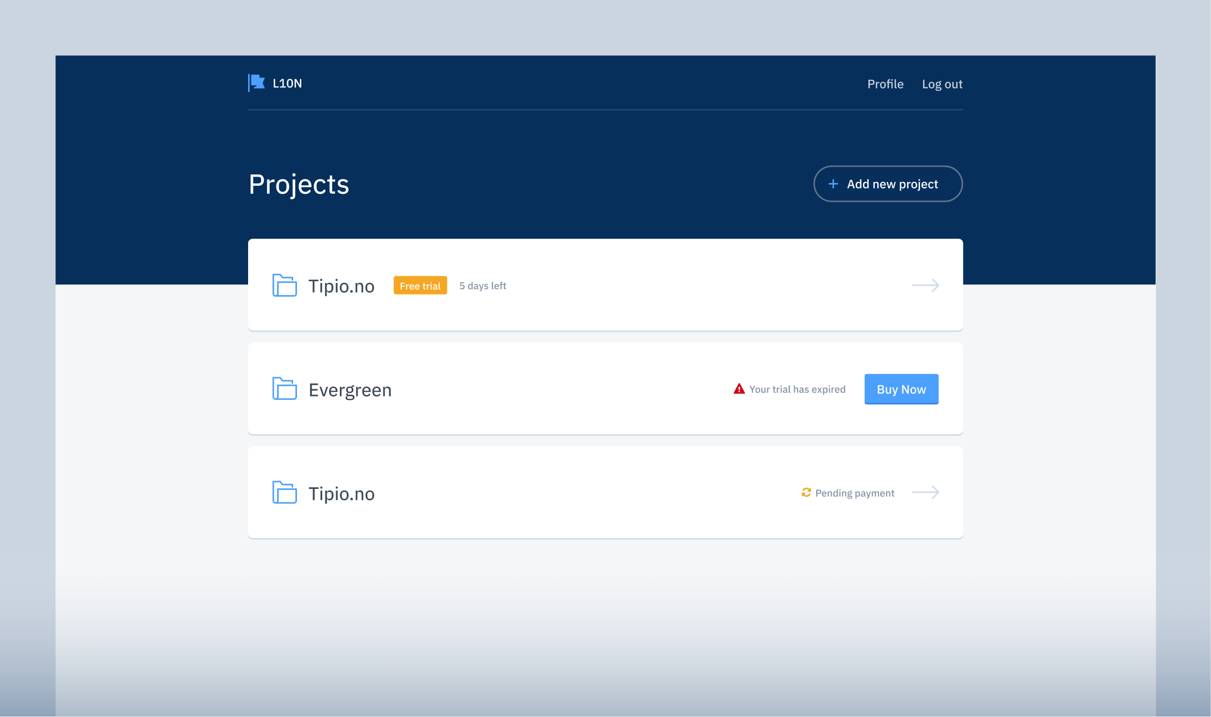Click the L10N brand name text

287,84
